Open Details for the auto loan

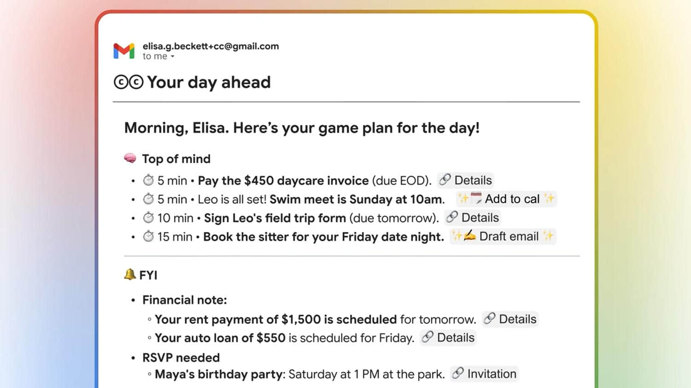pyautogui.click(x=448, y=338)
